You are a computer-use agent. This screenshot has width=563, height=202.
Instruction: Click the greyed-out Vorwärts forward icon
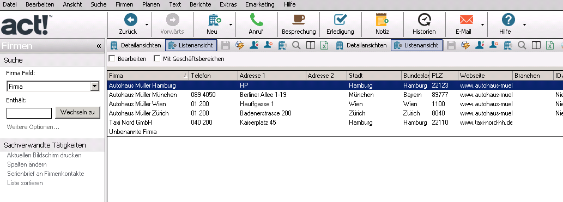[172, 20]
